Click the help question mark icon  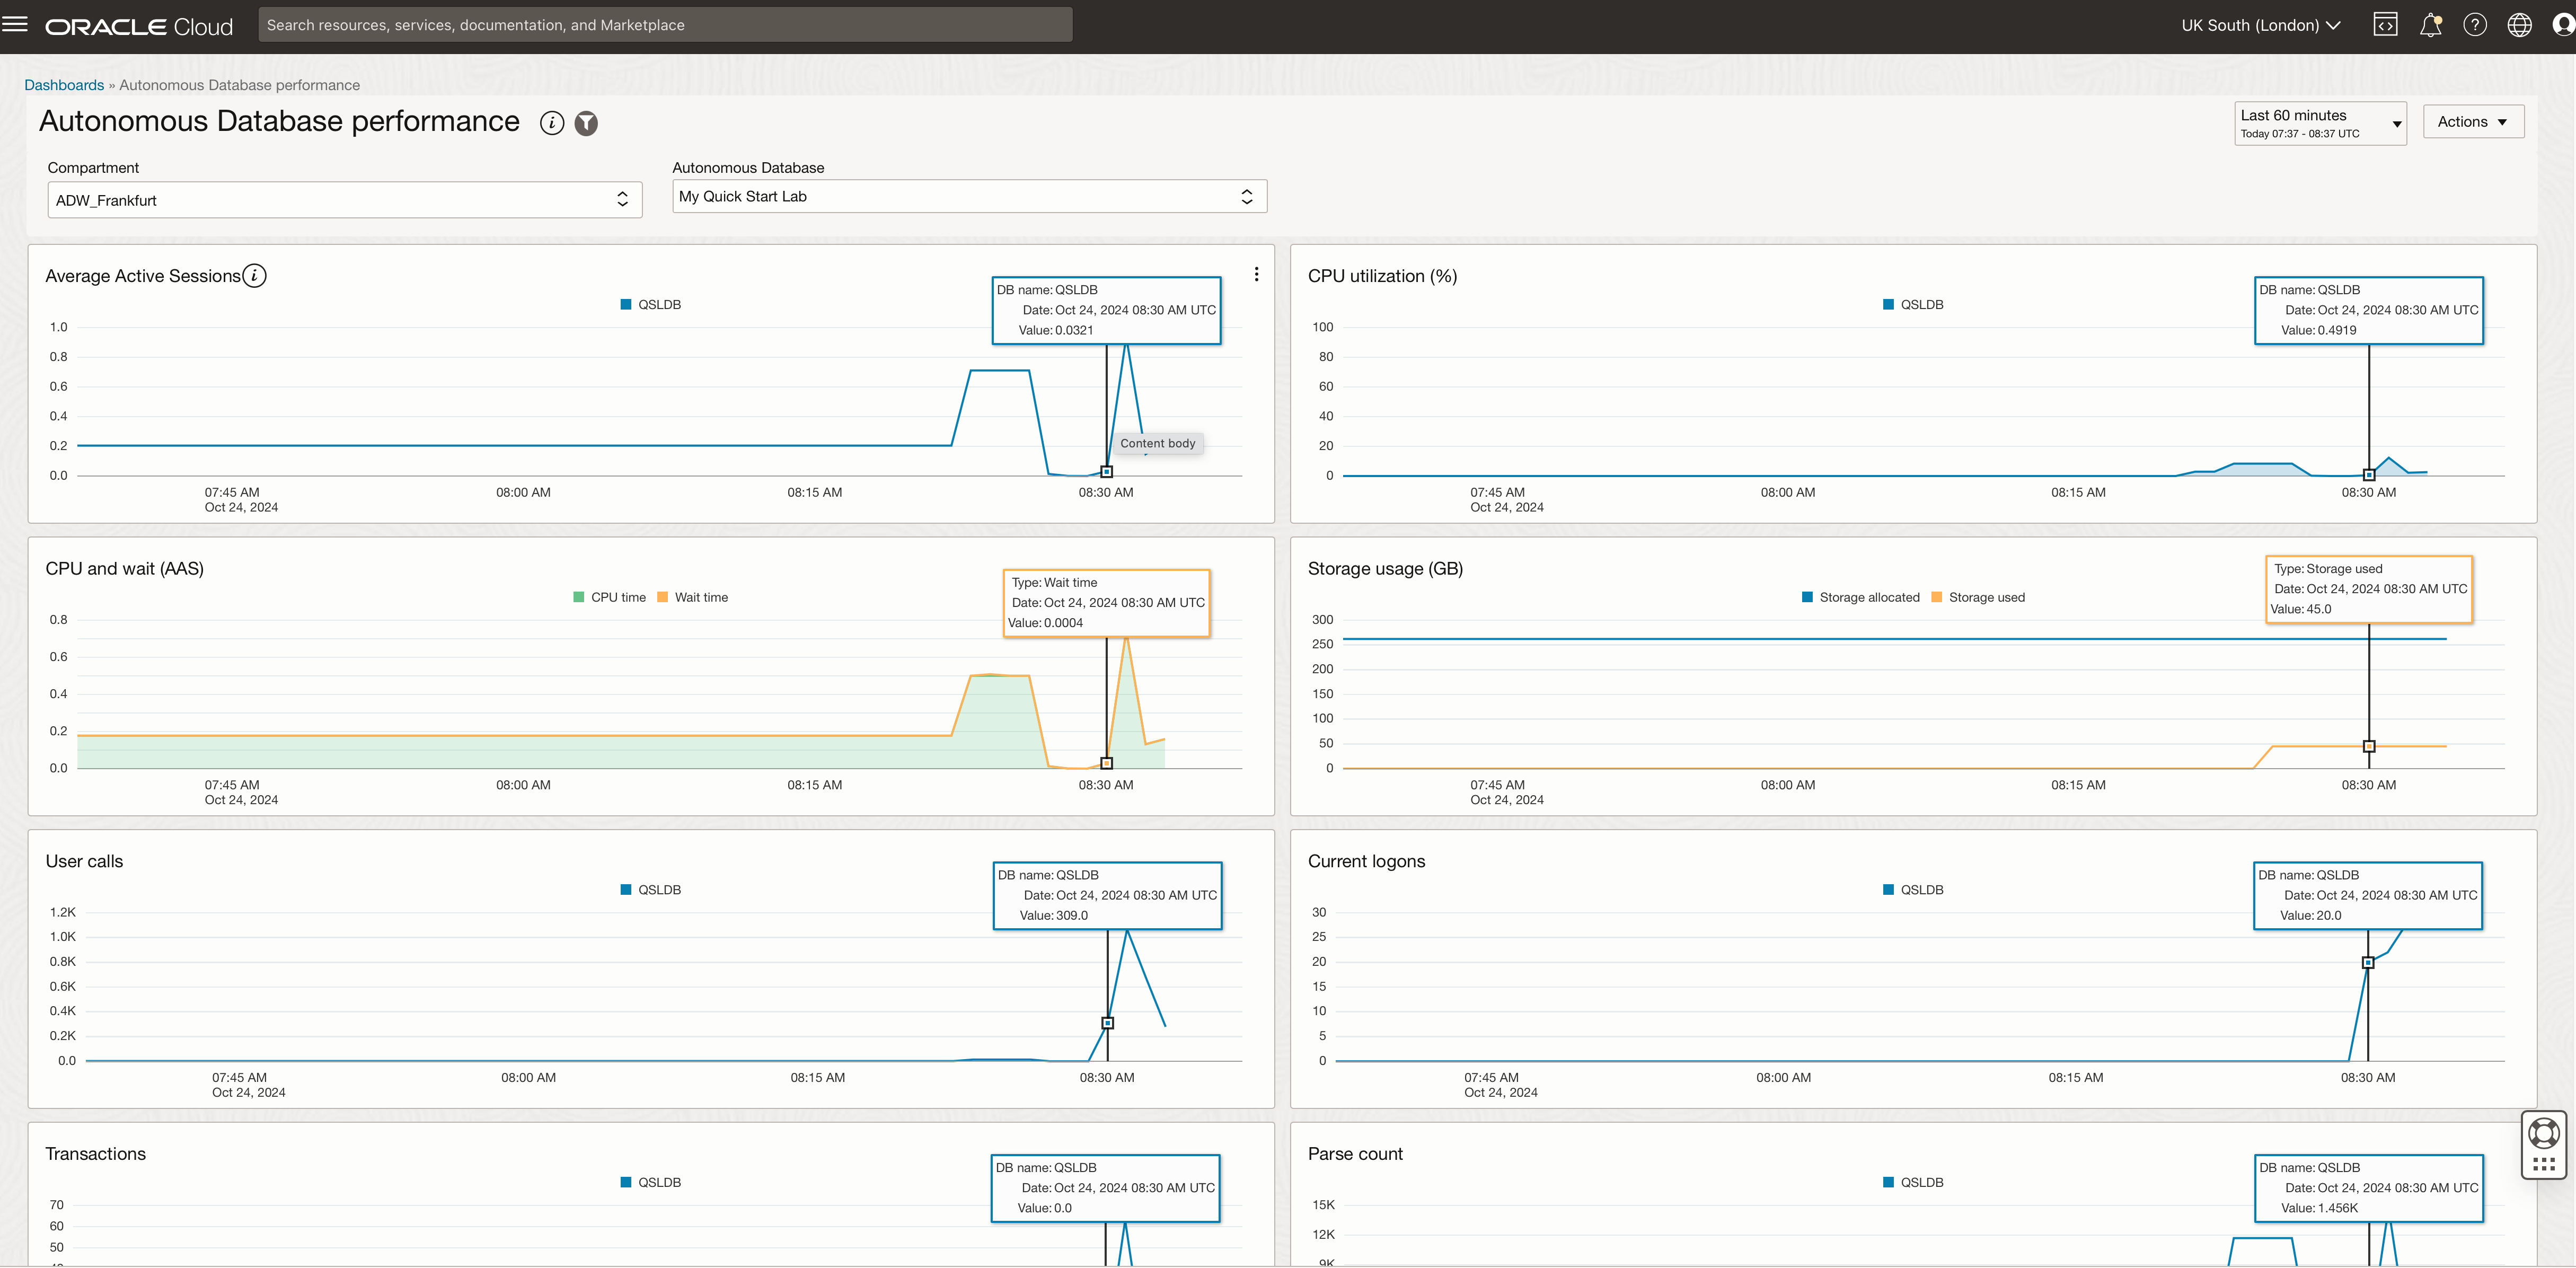pos(2475,25)
